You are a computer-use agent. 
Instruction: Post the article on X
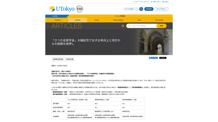pyautogui.click(x=163, y=58)
